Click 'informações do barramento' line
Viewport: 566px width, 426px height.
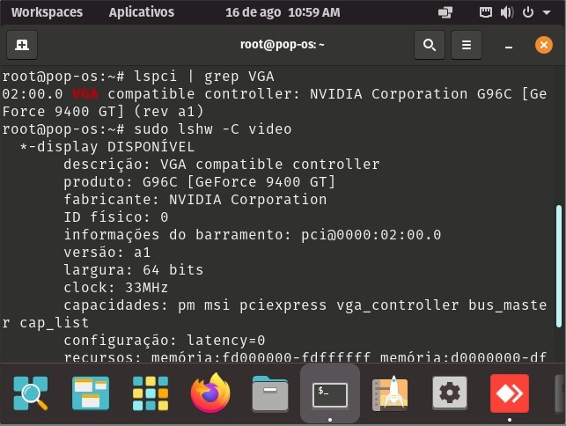click(253, 235)
